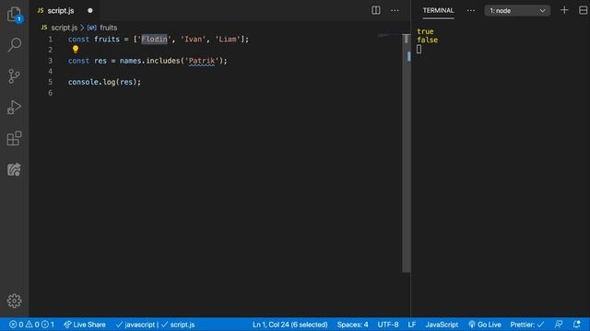The width and height of the screenshot is (590, 331).
Task: Click Go Live in status bar
Action: pos(485,325)
